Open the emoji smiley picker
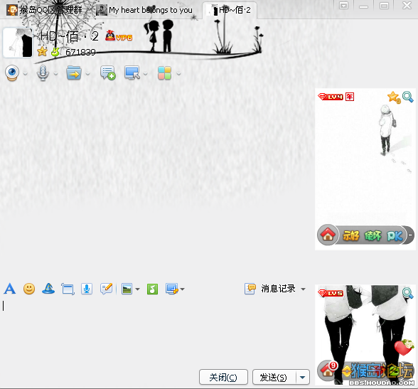418x389 pixels. (x=29, y=289)
